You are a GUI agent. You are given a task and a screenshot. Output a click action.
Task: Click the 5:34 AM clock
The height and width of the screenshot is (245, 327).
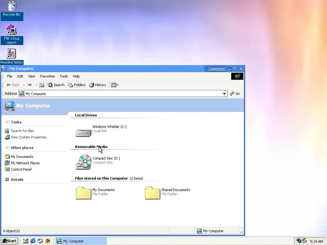coord(316,241)
